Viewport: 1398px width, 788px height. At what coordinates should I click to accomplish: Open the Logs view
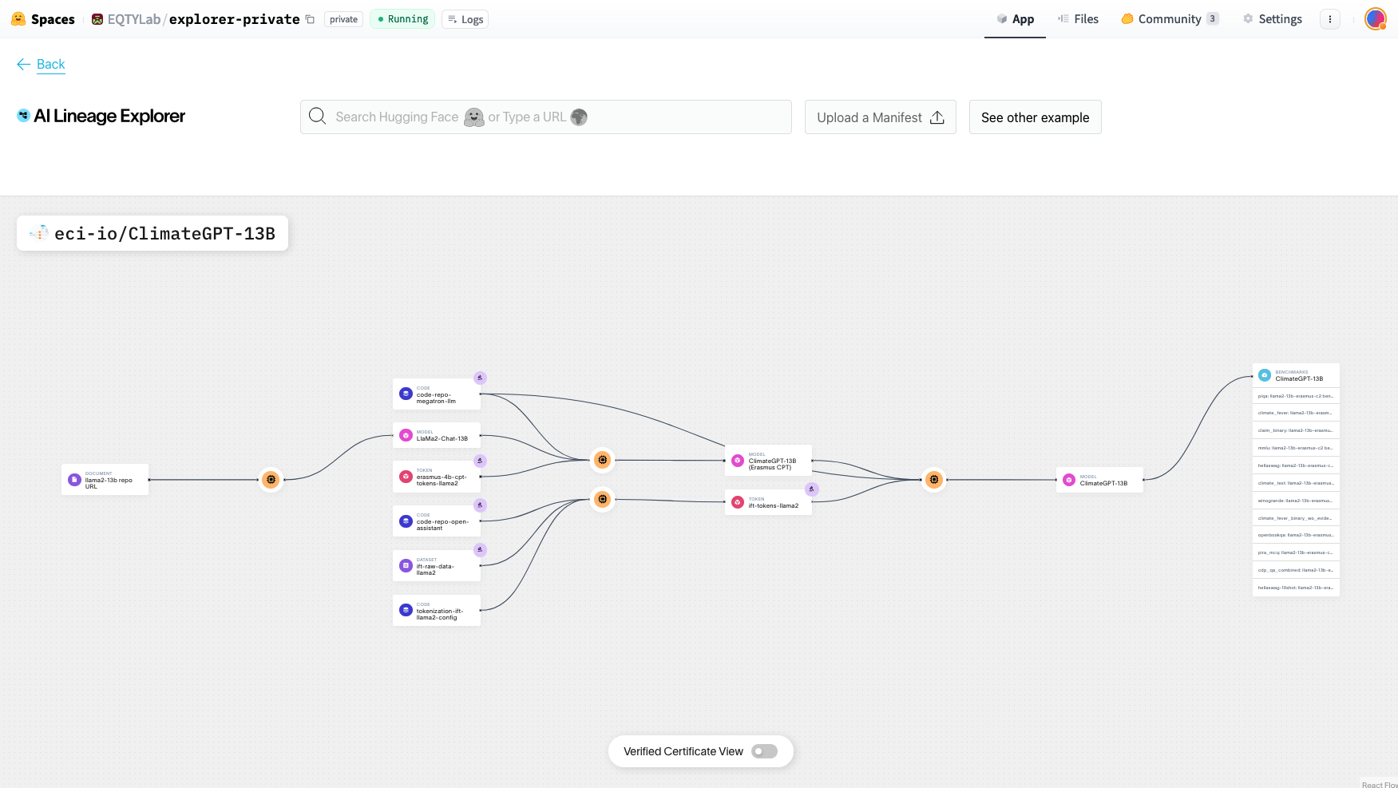(x=465, y=19)
